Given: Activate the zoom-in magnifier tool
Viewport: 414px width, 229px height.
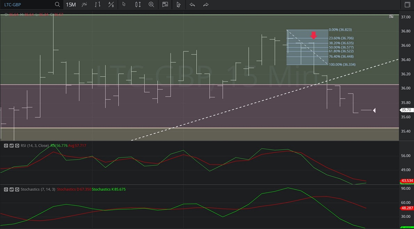Looking at the screenshot, I should click(151, 5).
